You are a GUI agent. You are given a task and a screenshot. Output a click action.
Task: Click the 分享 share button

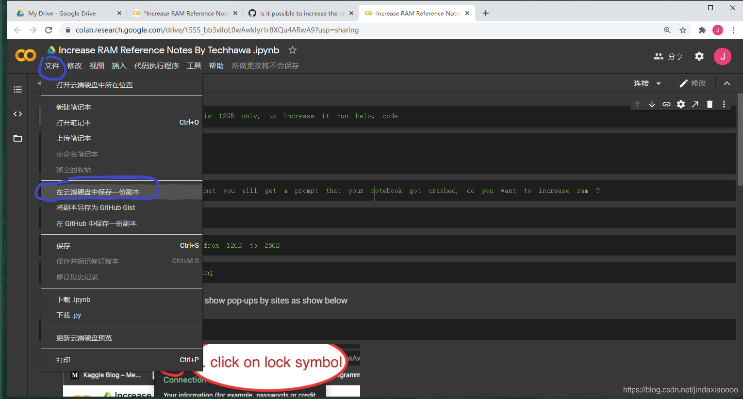tap(668, 56)
